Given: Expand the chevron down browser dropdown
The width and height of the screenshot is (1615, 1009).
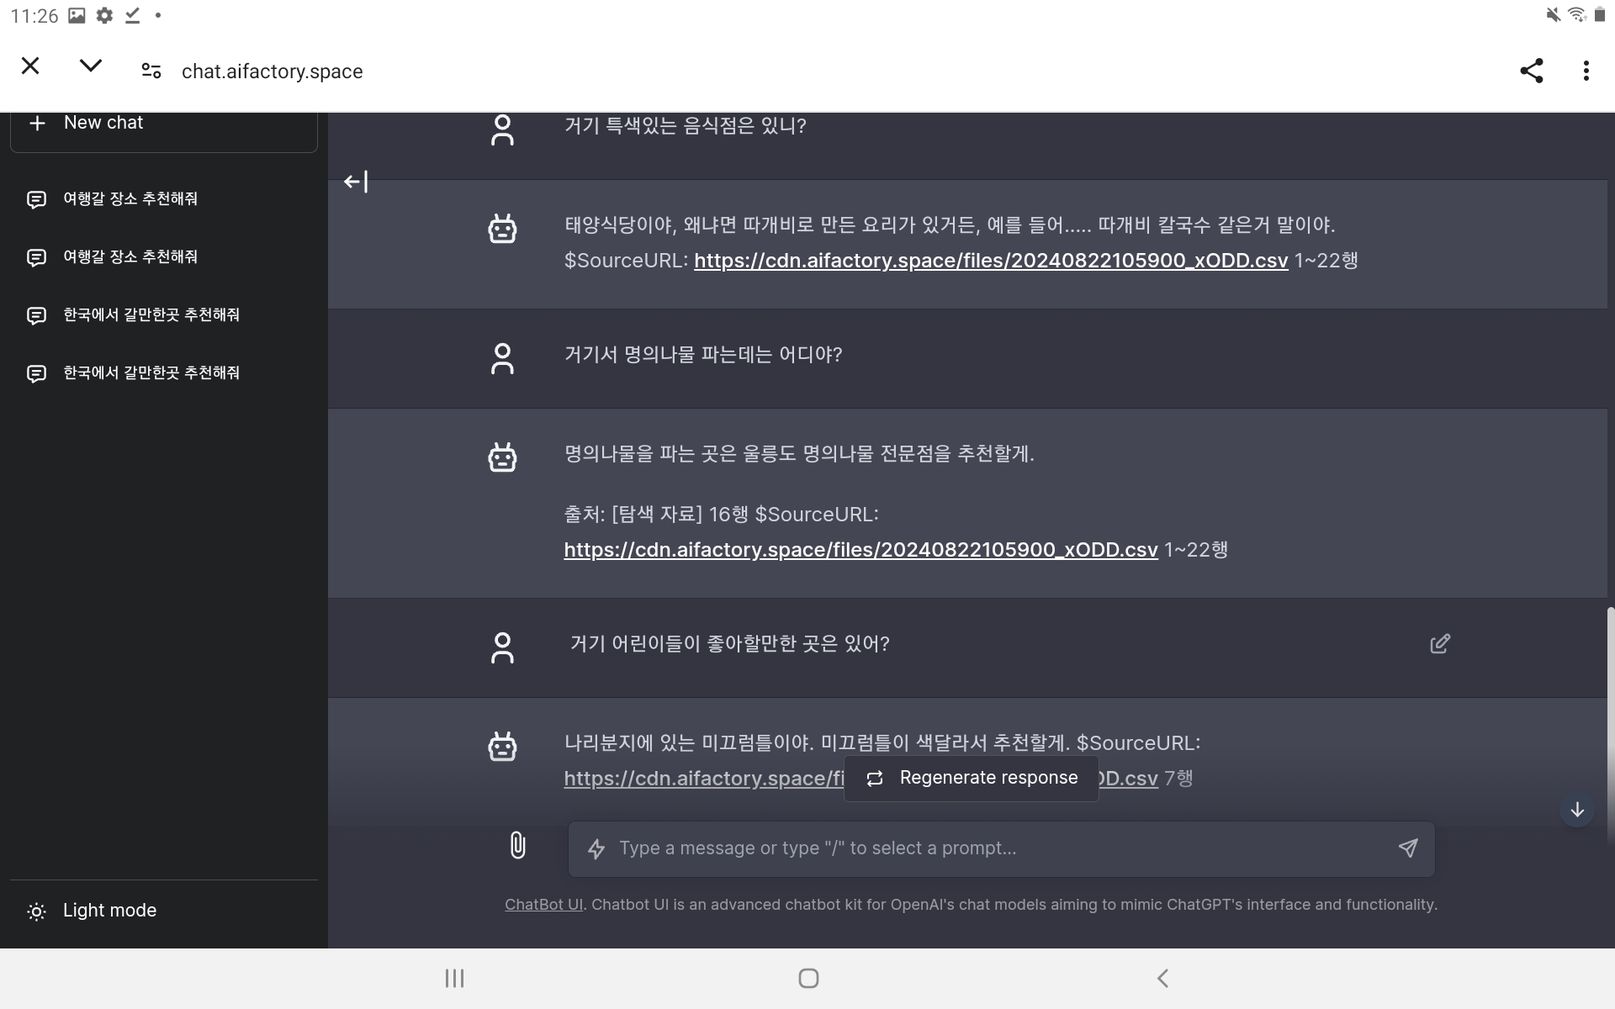Looking at the screenshot, I should tap(90, 66).
